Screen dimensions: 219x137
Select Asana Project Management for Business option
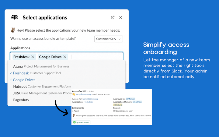pyautogui.click(x=67, y=66)
